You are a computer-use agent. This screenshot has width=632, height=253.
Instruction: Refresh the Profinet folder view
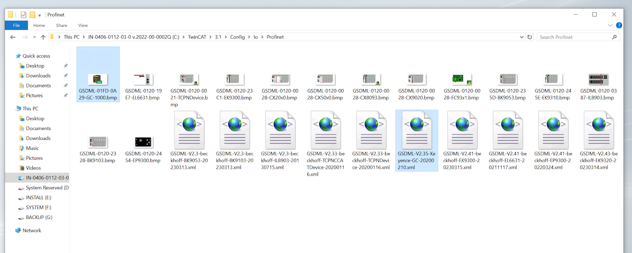pos(530,37)
